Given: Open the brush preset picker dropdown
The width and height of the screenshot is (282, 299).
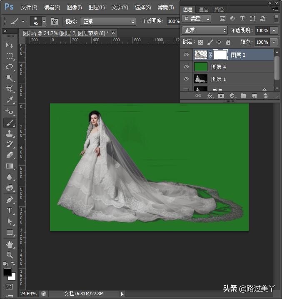Looking at the screenshot, I should tap(44, 21).
